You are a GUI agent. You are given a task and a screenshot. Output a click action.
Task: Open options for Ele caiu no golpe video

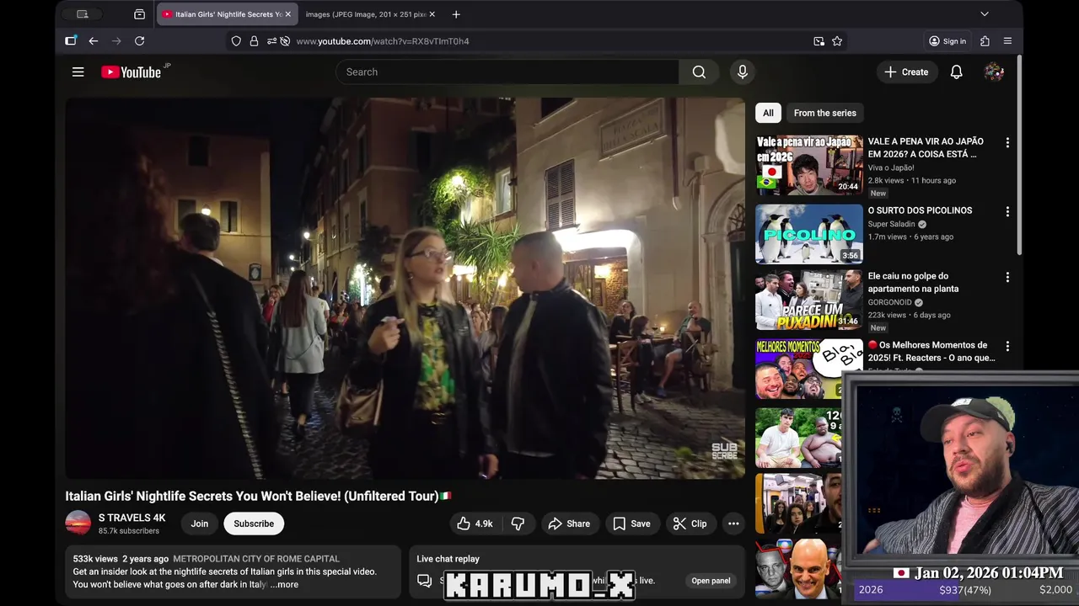pos(1007,277)
